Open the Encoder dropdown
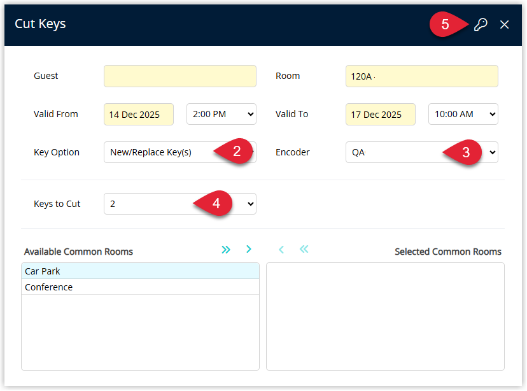 click(x=422, y=152)
